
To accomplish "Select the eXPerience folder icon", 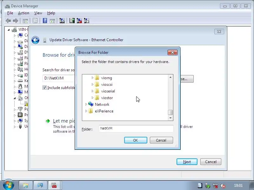I will tap(91, 111).
